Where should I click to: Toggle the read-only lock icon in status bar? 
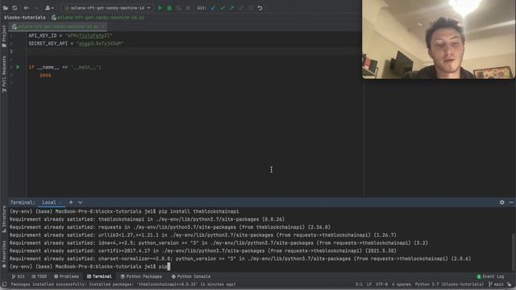[510, 284]
